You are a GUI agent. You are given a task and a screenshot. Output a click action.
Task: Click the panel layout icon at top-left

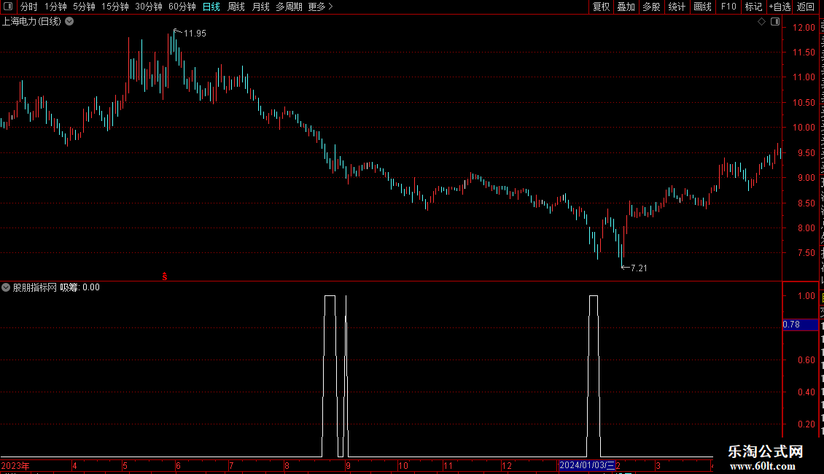click(x=8, y=7)
